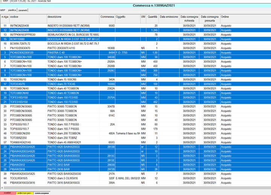Select row TOTOBRZ/250
The image size is (271, 195).
pyautogui.click(x=136, y=138)
